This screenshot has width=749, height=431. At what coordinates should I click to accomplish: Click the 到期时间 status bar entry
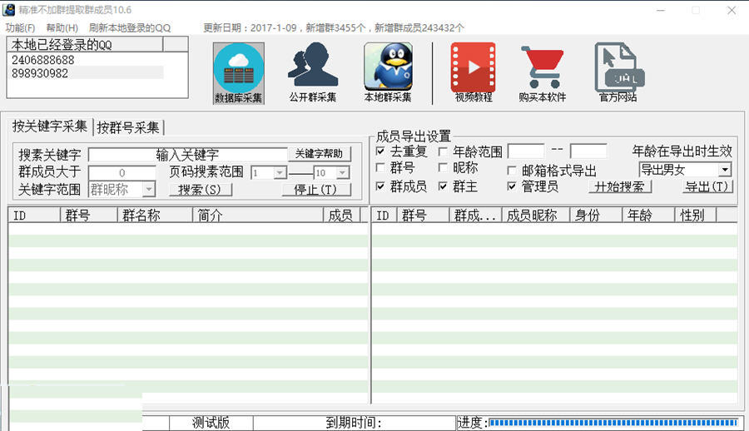coord(354,423)
